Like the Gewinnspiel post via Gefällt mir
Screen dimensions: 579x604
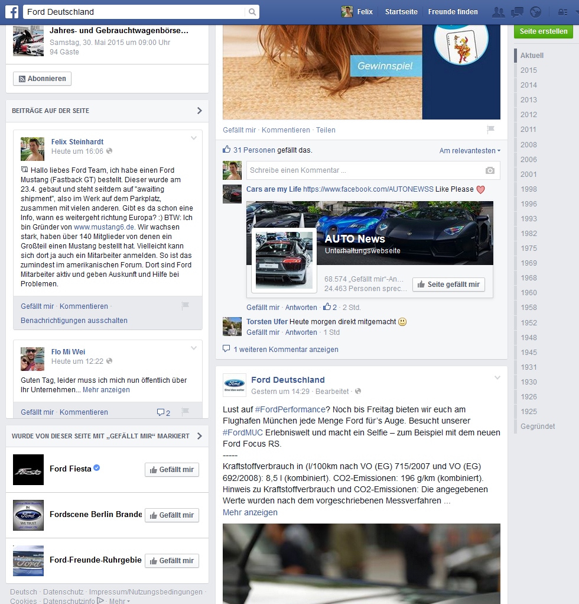pyautogui.click(x=239, y=130)
